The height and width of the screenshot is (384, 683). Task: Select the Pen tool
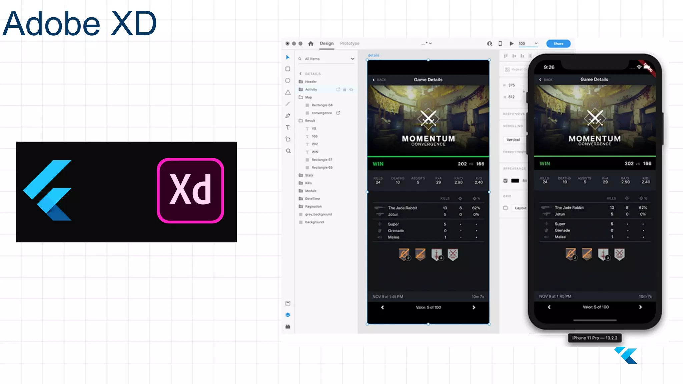tap(288, 116)
